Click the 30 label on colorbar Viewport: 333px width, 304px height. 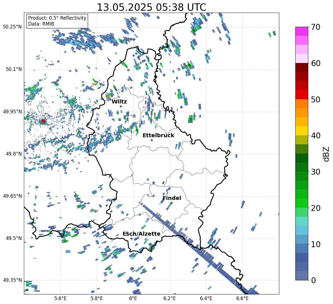(x=316, y=172)
